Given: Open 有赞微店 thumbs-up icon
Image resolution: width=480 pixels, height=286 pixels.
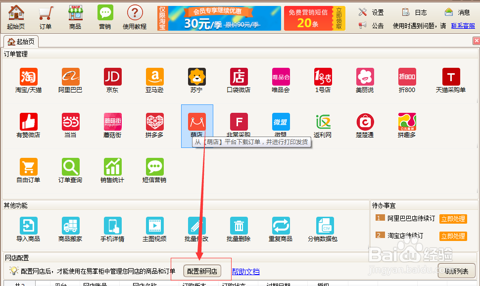Looking at the screenshot, I should tap(29, 126).
